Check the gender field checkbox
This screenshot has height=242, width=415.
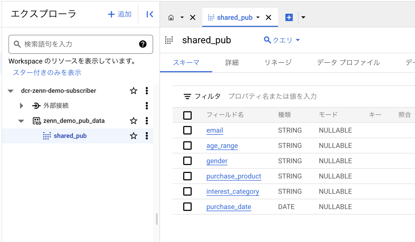point(187,161)
